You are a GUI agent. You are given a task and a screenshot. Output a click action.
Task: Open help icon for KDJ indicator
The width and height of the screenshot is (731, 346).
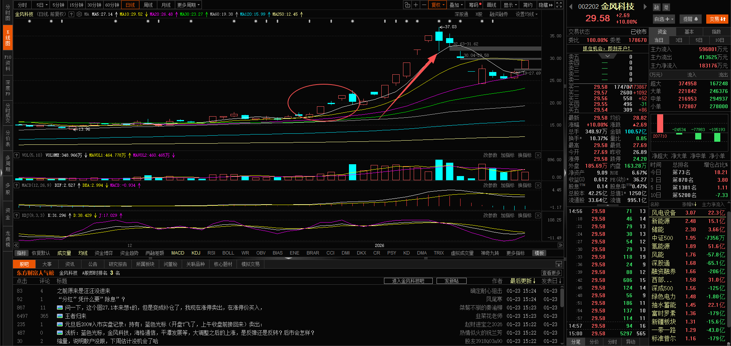[x=17, y=215]
